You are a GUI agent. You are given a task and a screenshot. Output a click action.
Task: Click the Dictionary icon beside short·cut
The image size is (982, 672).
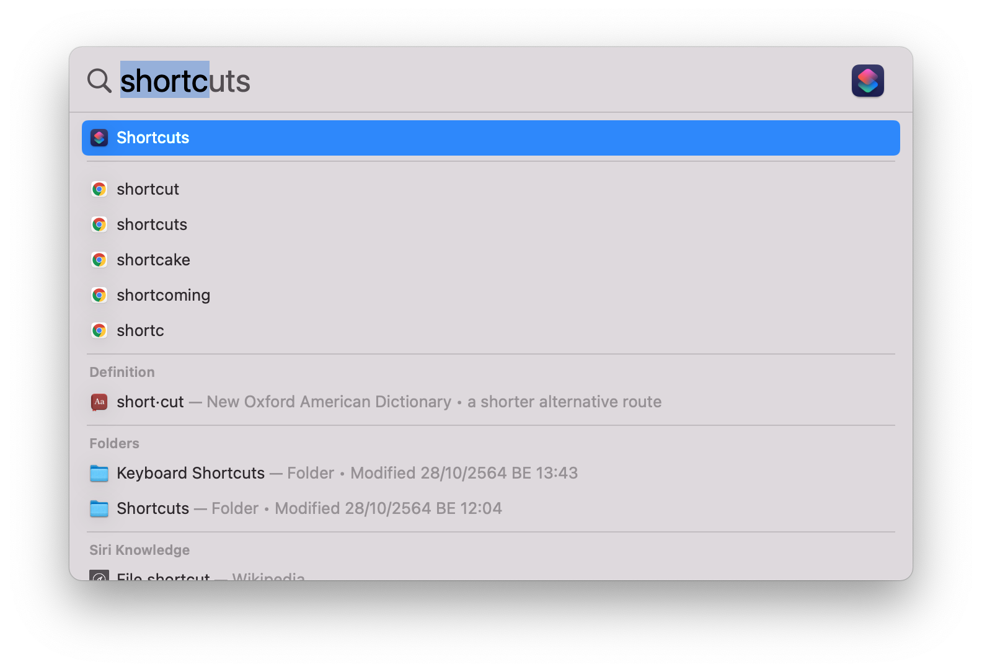click(x=99, y=402)
